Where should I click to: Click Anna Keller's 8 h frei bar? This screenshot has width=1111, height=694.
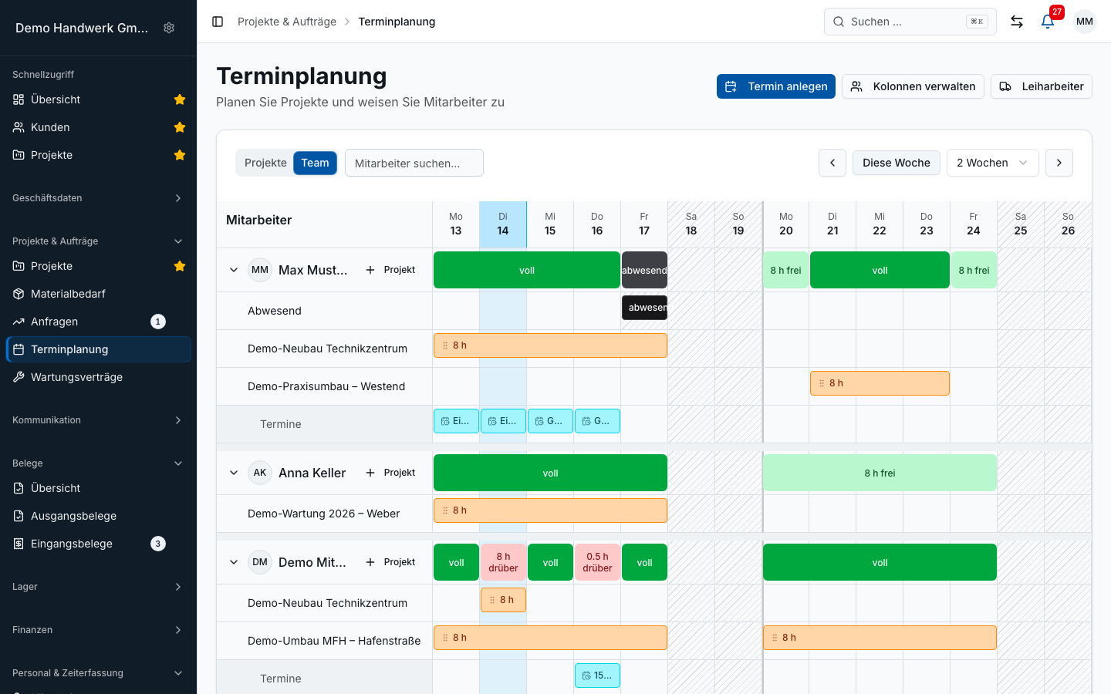(x=880, y=473)
